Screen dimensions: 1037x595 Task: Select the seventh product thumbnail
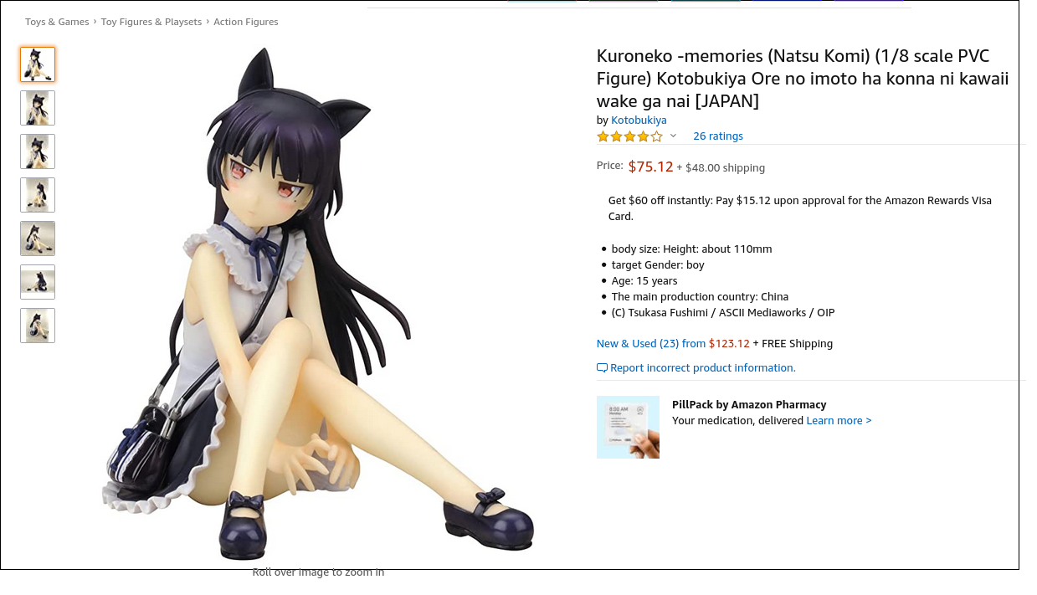pos(38,326)
